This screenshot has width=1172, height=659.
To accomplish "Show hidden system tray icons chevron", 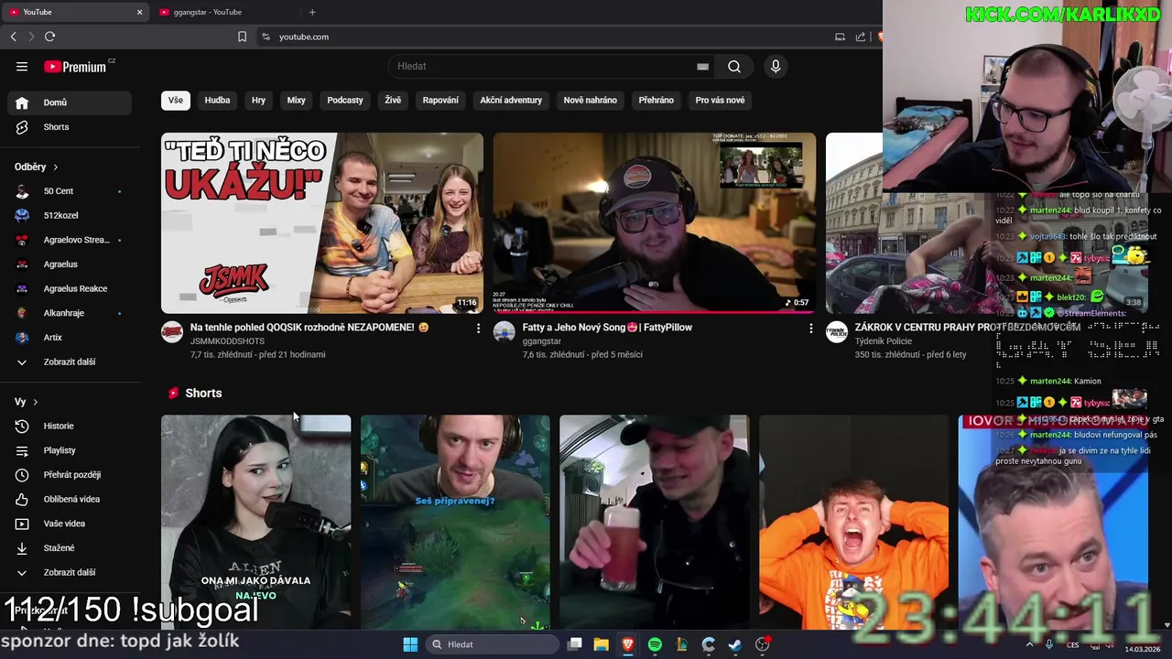I will (1030, 644).
